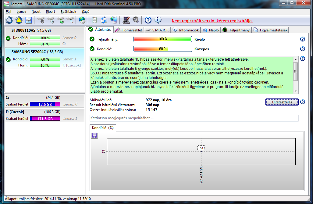
Task: Click the information bubble toolbar icon
Action: point(158,20)
